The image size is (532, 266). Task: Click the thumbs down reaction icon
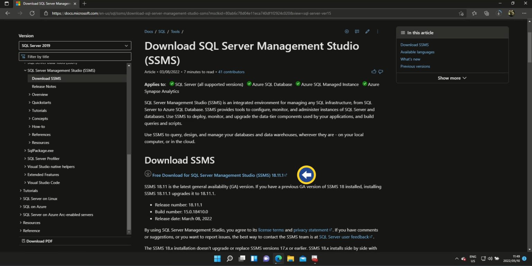tap(381, 72)
